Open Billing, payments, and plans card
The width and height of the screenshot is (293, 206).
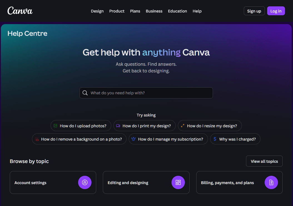pos(239,182)
